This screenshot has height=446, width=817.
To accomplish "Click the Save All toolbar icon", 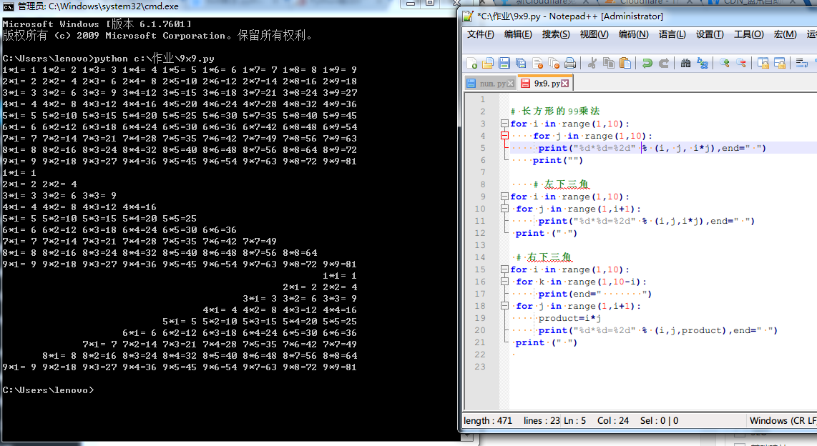I will (x=521, y=64).
